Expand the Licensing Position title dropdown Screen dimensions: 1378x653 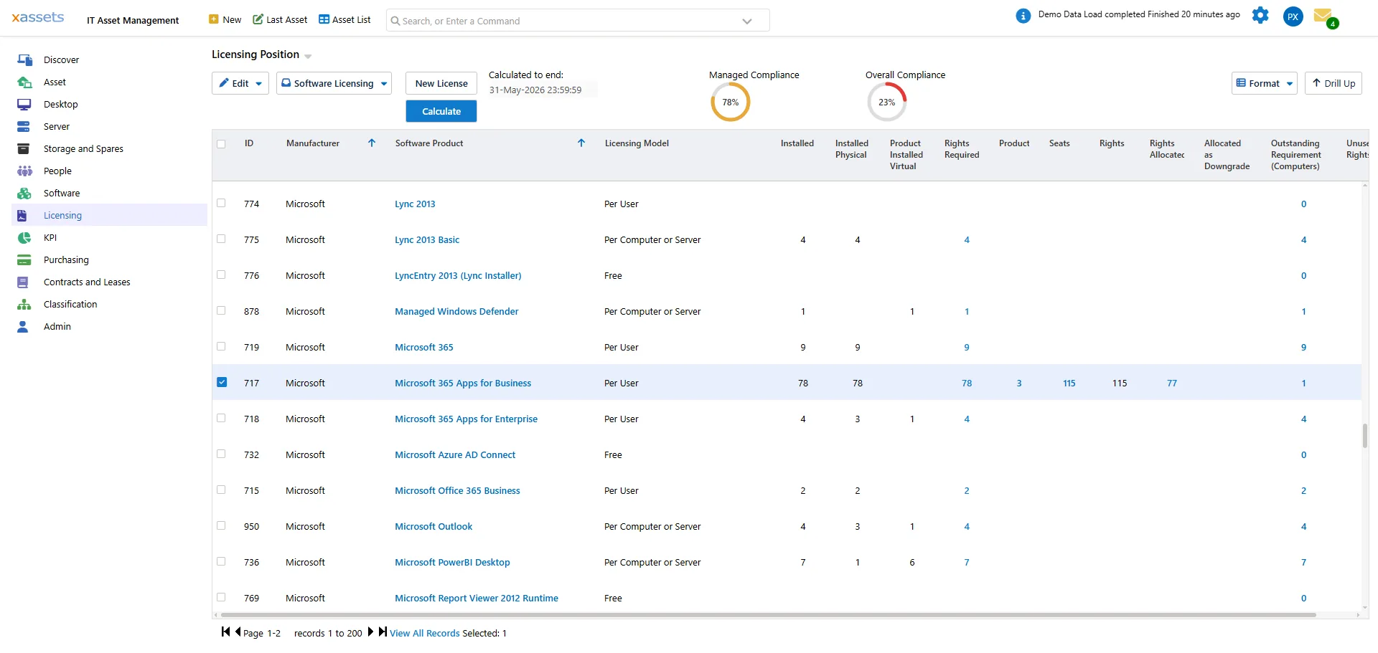(308, 56)
